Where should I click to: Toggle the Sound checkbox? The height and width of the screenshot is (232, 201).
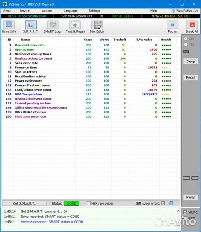pyautogui.click(x=185, y=212)
